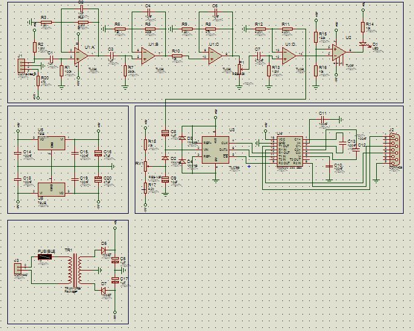Click capacitor C5 in power supply
Image resolution: width=414 pixels, height=331 pixels.
[x=115, y=260]
